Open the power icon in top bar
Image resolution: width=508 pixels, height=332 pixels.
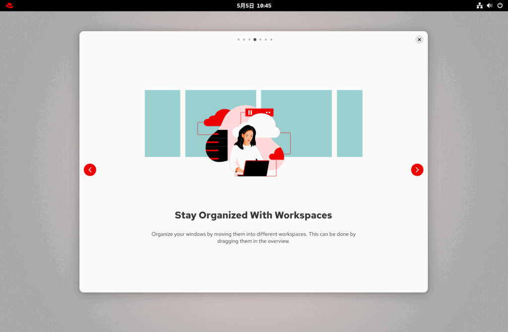[x=500, y=5]
